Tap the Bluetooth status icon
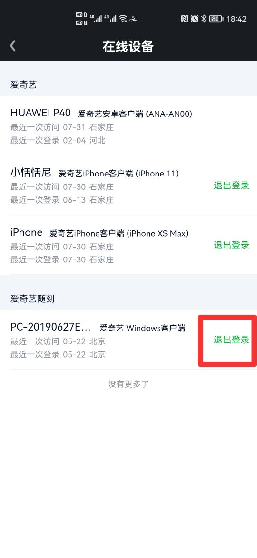 [204, 19]
